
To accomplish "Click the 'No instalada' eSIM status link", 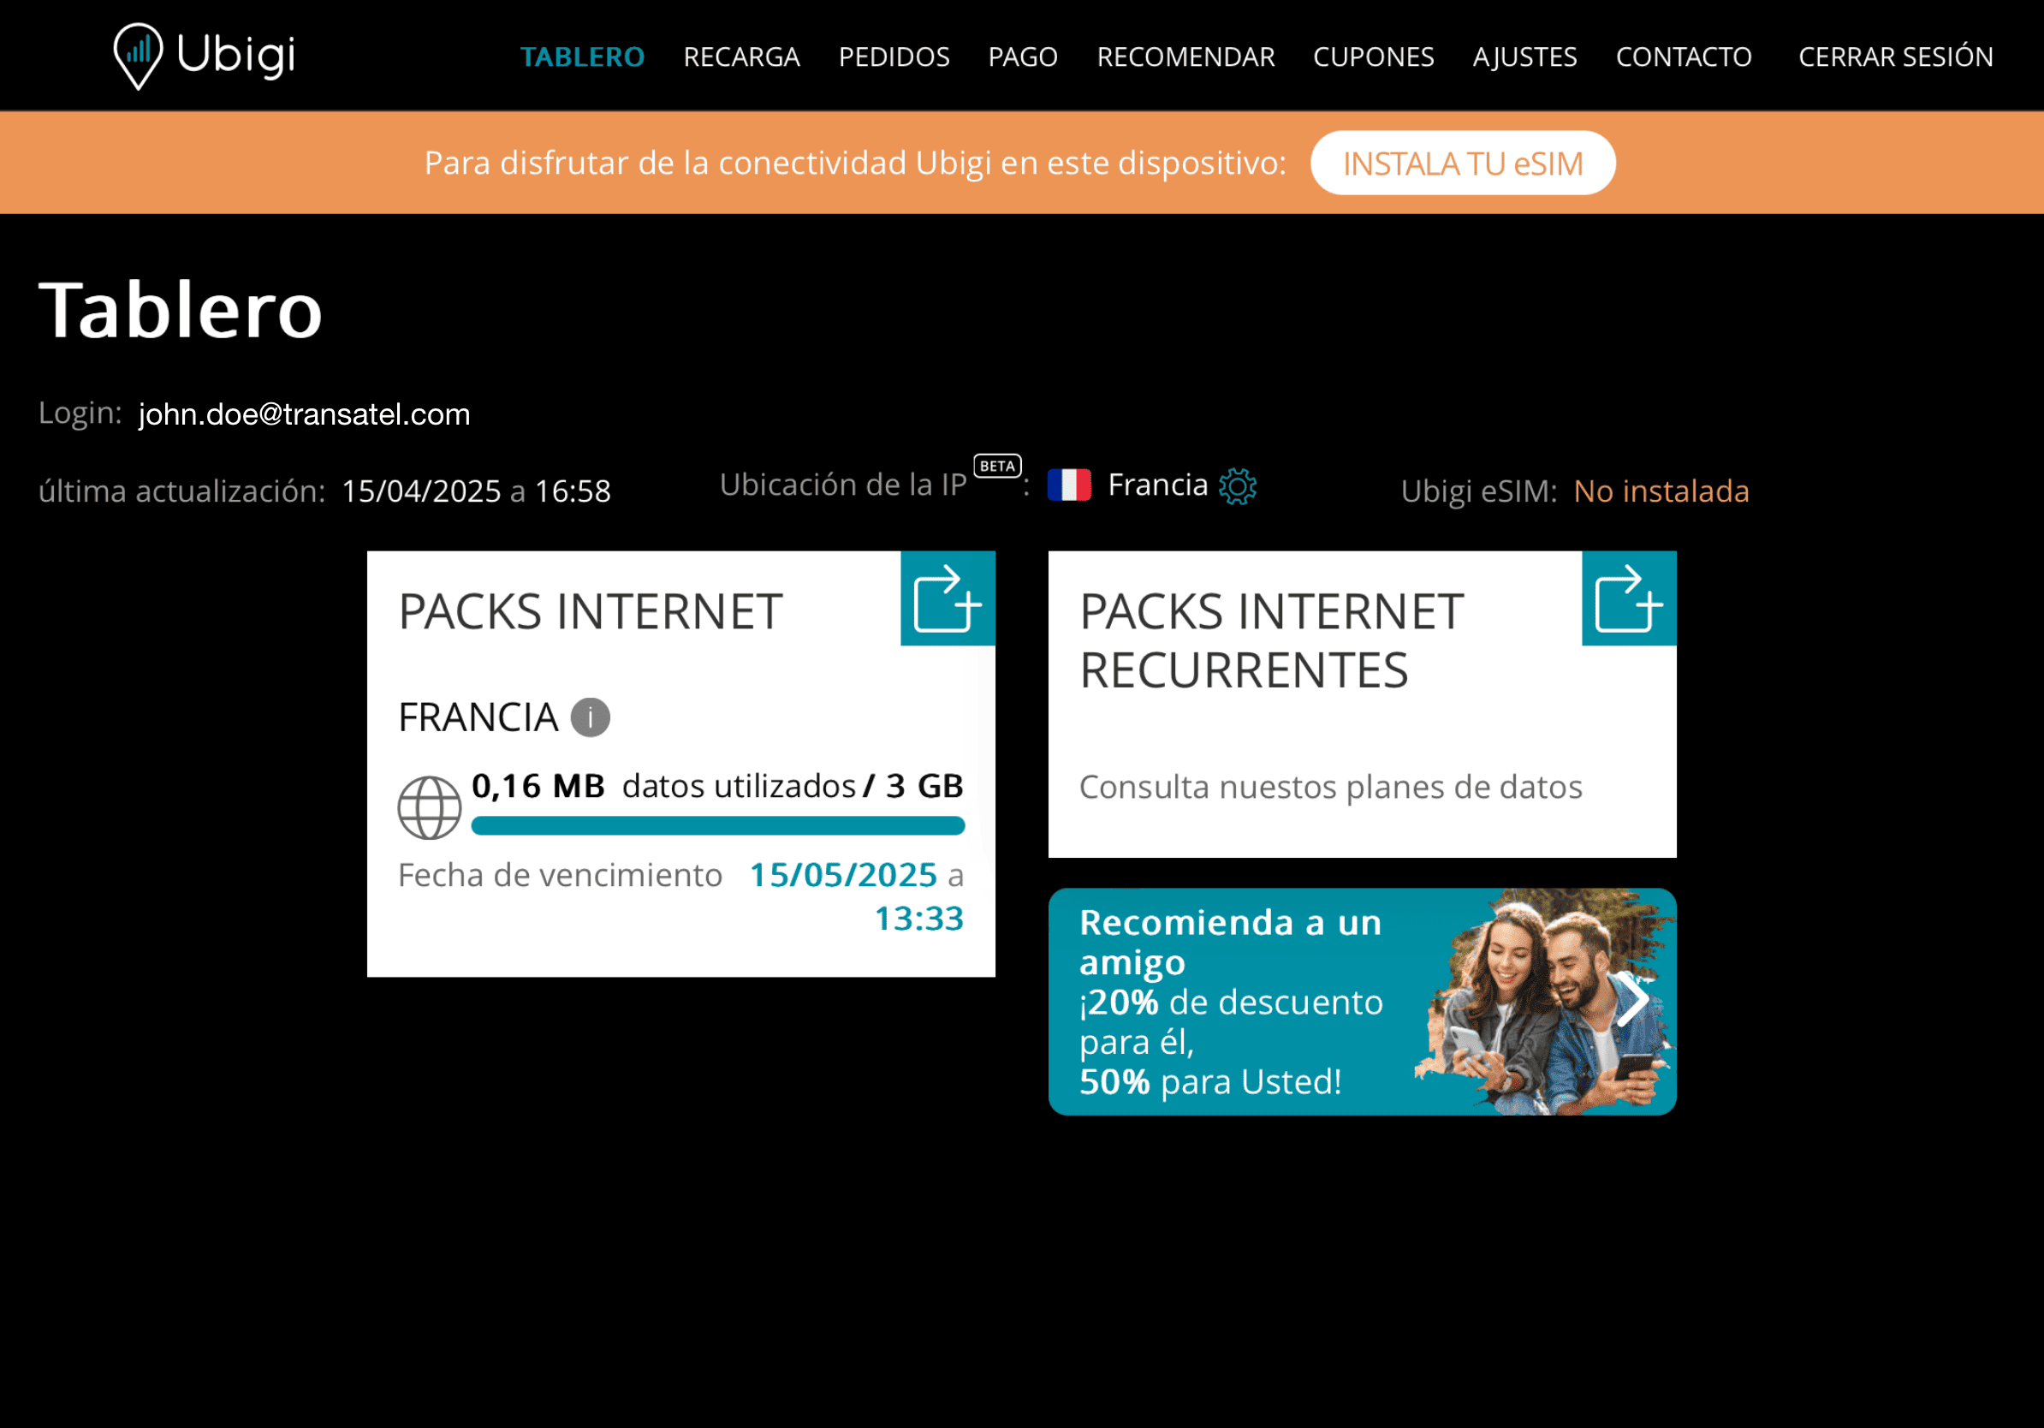I will tap(1661, 491).
